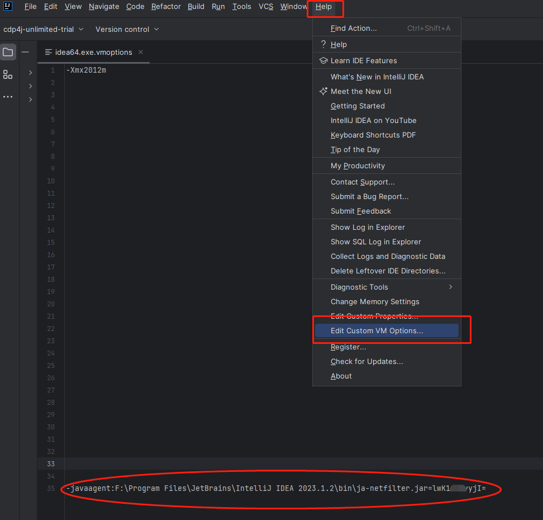543x520 pixels.
Task: Open the Diagnostic Tools submenu
Action: [x=387, y=287]
